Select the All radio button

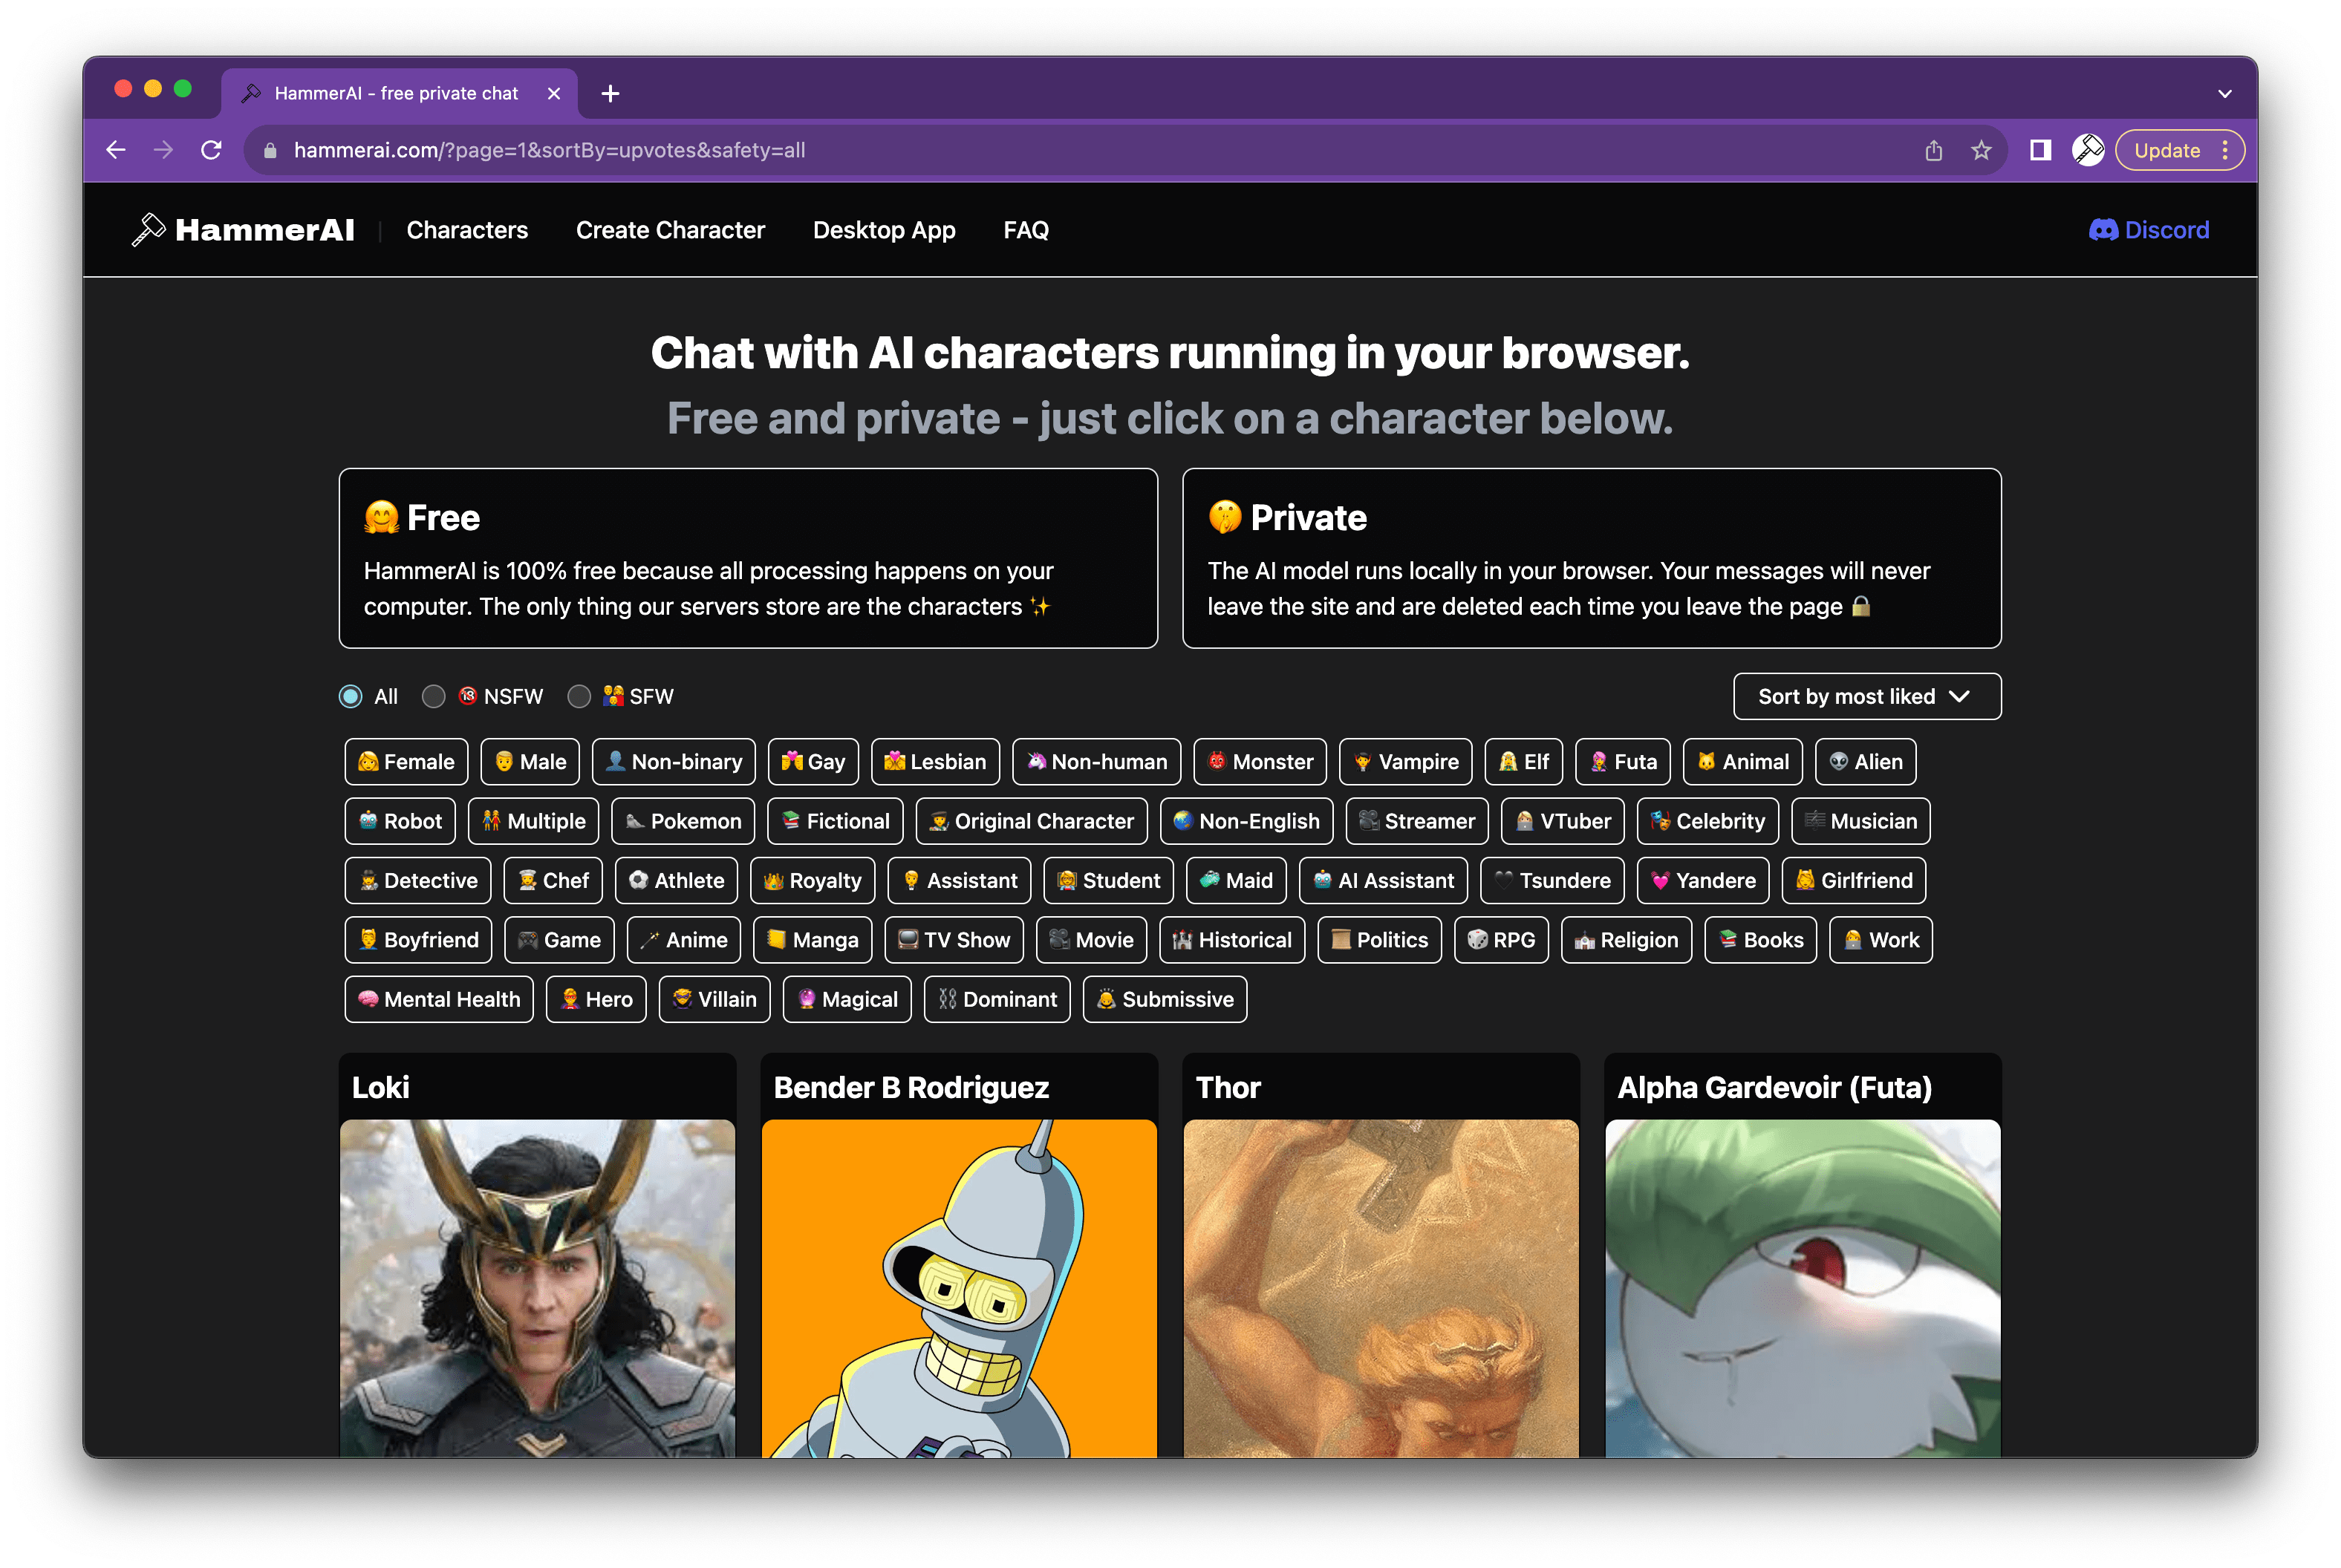(x=350, y=697)
